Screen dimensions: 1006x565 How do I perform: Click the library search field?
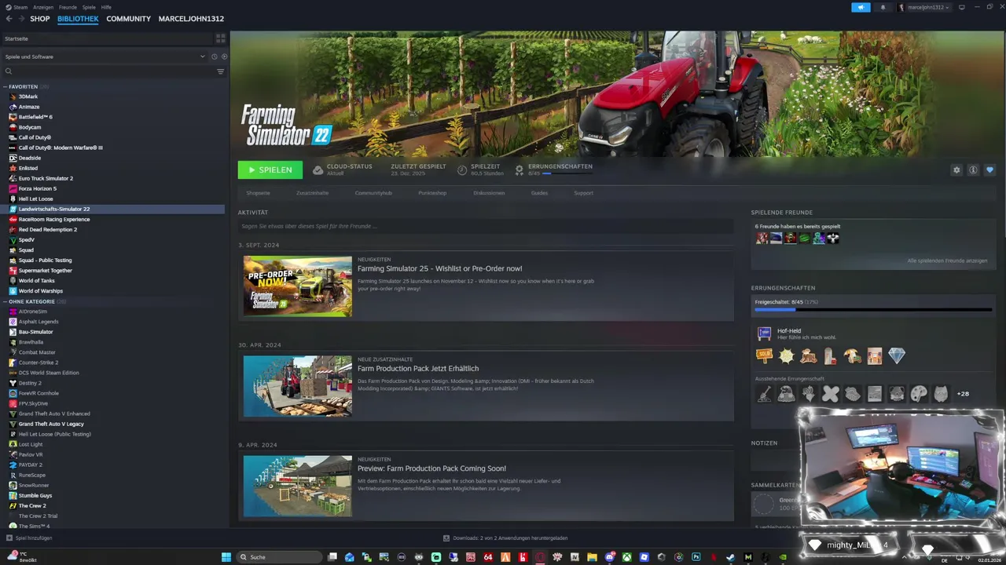(114, 71)
